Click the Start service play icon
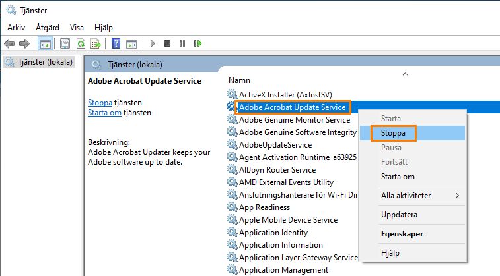 click(x=152, y=43)
